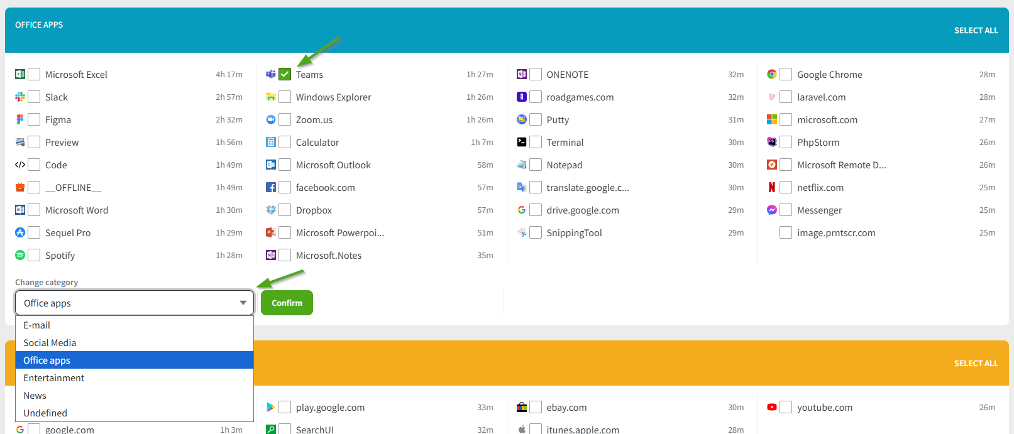Click the Google Chrome icon
Image resolution: width=1014 pixels, height=434 pixels.
coord(772,74)
